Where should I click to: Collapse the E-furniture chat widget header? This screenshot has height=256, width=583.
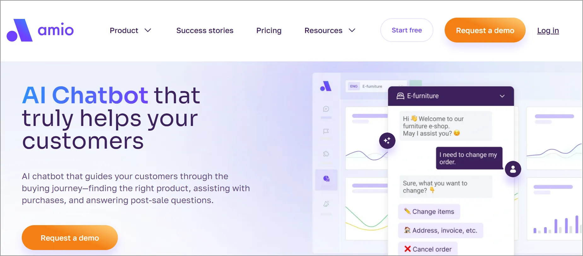point(502,96)
